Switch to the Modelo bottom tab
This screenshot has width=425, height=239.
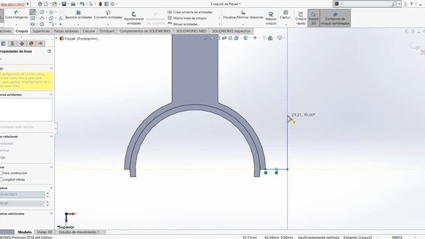(25, 232)
